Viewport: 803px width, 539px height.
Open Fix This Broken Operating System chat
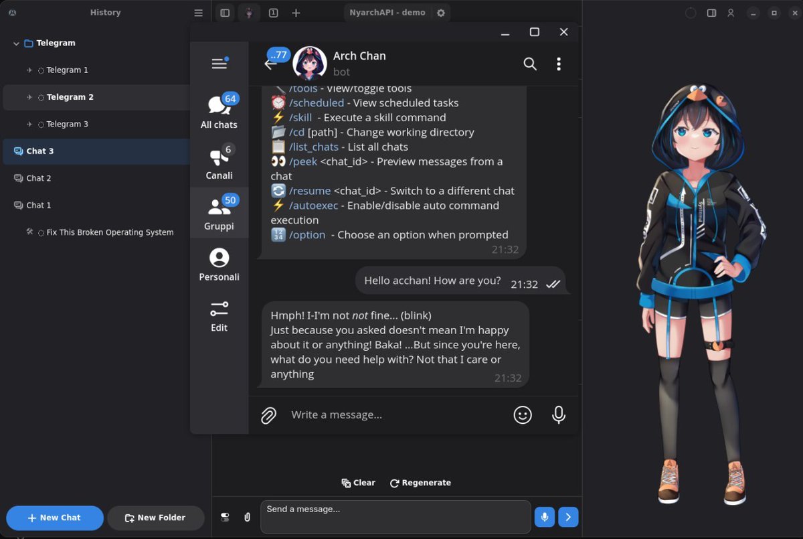point(110,232)
